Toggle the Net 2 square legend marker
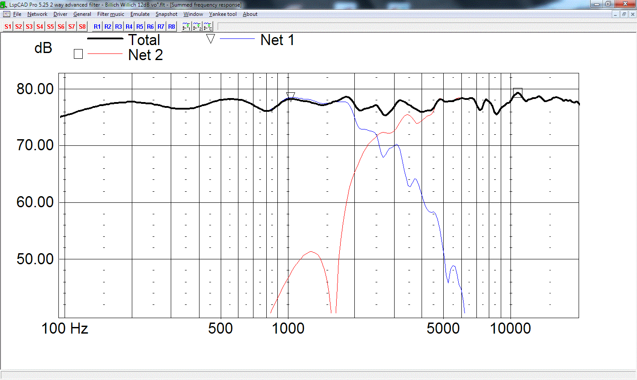 coord(78,54)
